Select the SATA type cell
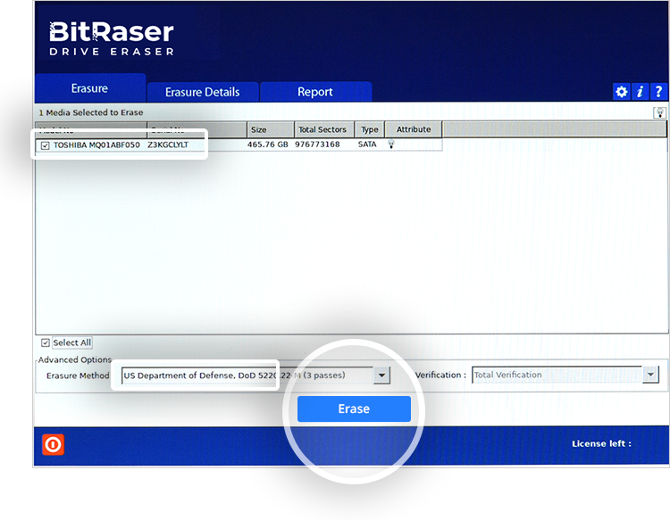This screenshot has height=520, width=670. (x=367, y=144)
